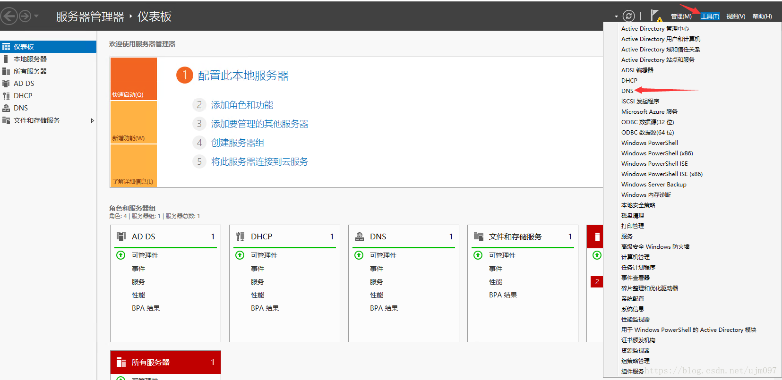Viewport: 782px width, 380px height.
Task: Click green status icon in DNS tile
Action: [x=359, y=255]
